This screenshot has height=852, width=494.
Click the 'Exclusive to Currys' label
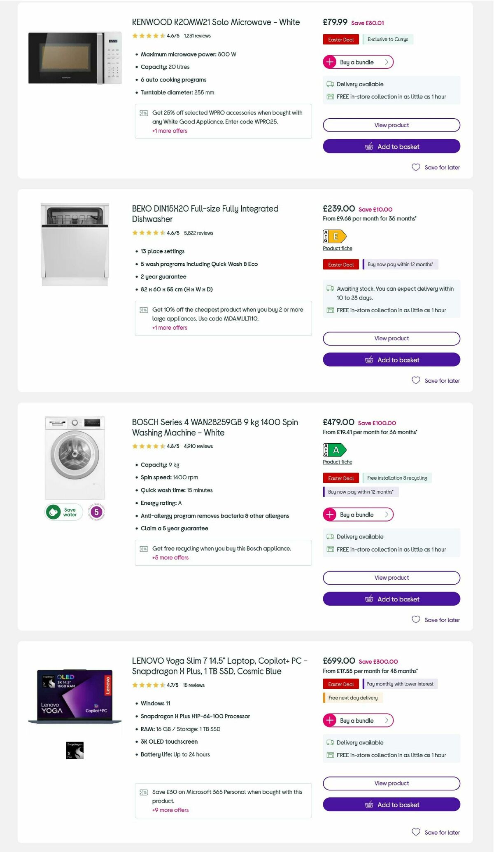click(x=387, y=39)
